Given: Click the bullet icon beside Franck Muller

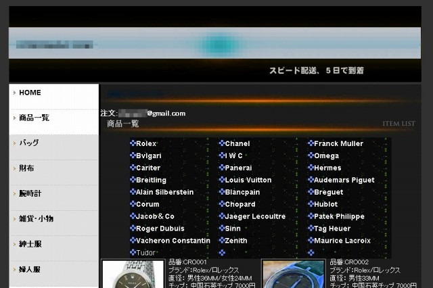Looking at the screenshot, I should 311,143.
